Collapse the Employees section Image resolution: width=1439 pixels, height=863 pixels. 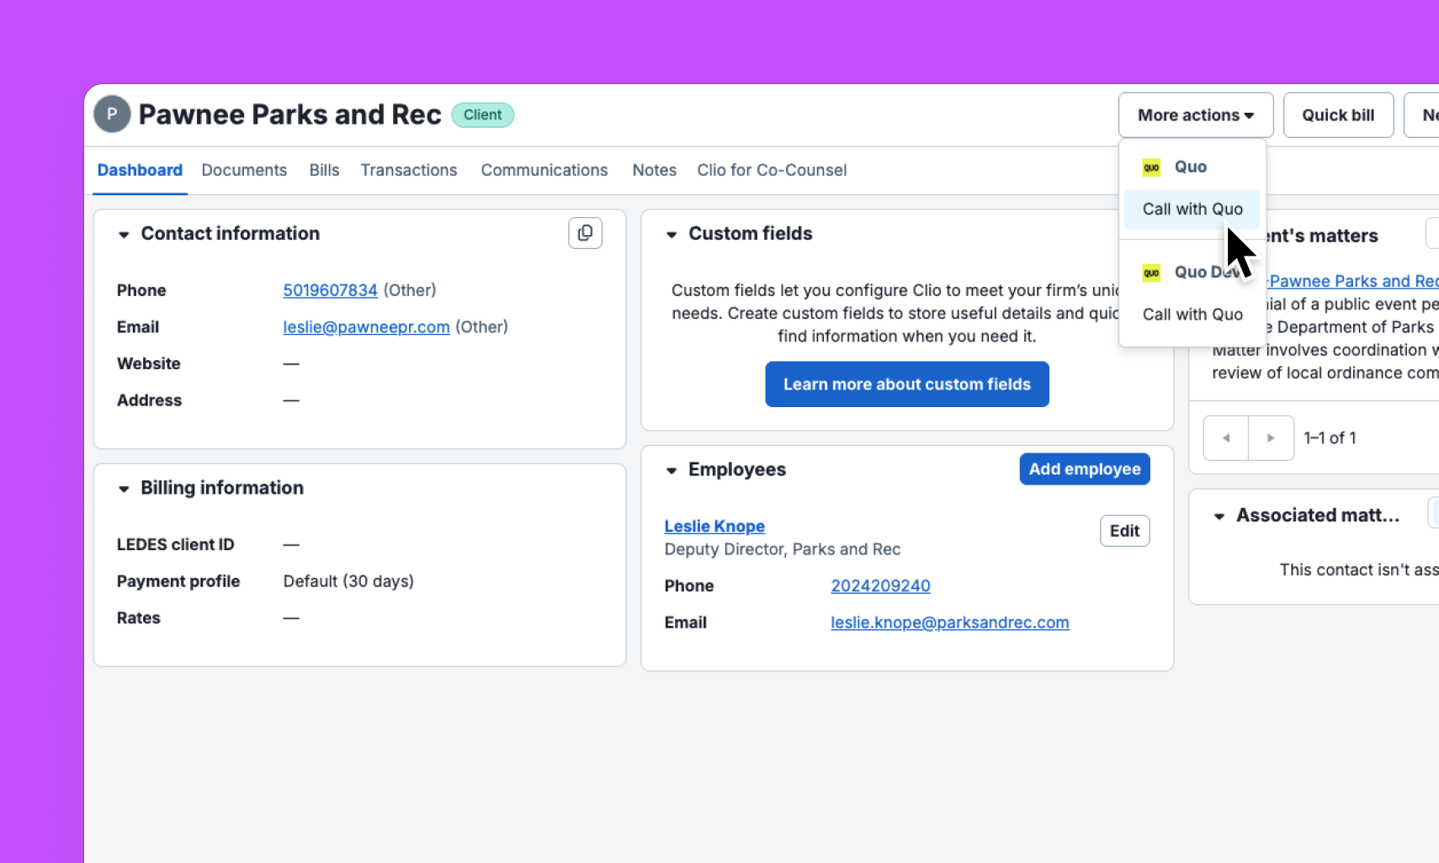coord(672,470)
